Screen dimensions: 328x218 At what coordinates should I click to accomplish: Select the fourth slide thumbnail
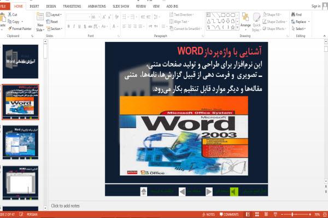click(x=21, y=183)
